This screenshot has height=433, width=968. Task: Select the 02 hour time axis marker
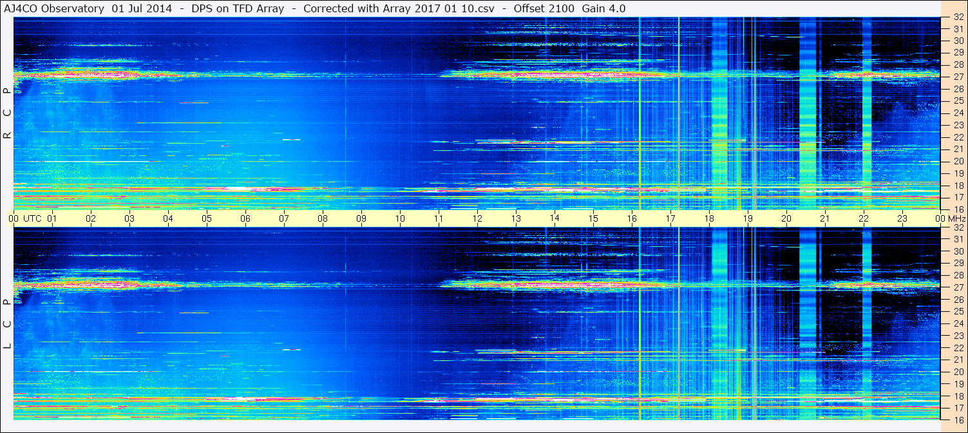(91, 218)
